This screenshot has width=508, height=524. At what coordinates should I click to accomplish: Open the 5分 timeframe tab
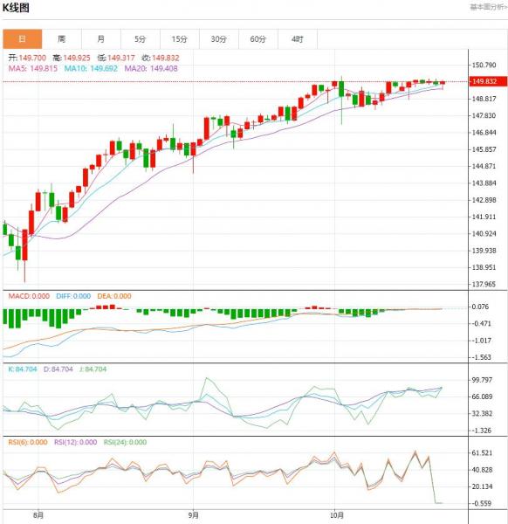[x=141, y=39]
